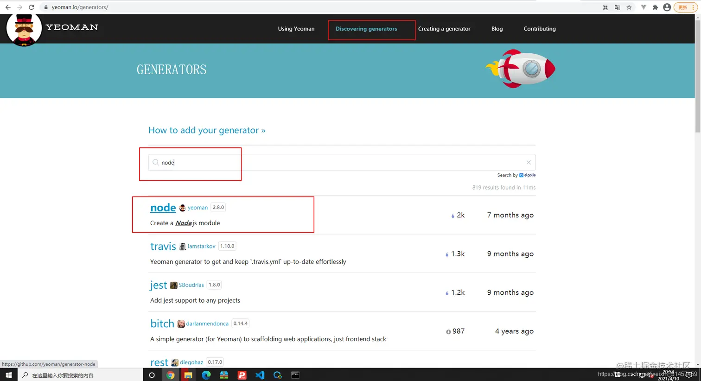Click yeoman author avatar next to node

(182, 208)
